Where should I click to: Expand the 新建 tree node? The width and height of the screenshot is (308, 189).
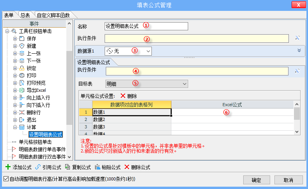15,46
